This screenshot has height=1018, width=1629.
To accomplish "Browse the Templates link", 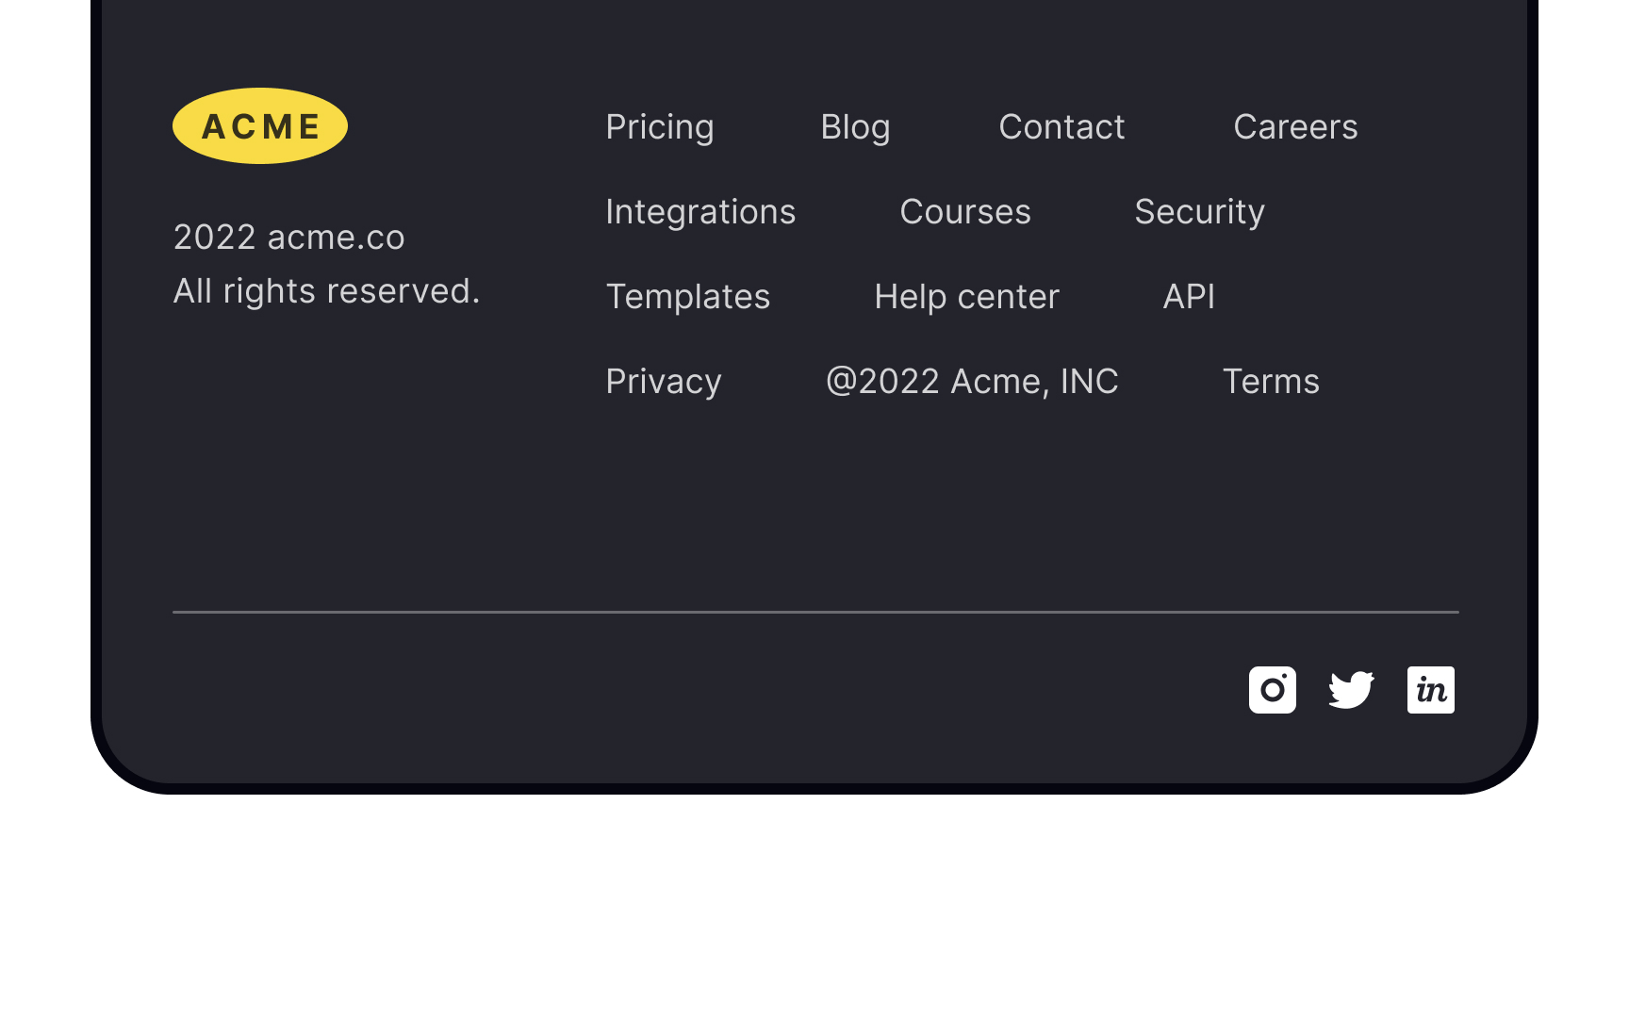I will (x=688, y=297).
